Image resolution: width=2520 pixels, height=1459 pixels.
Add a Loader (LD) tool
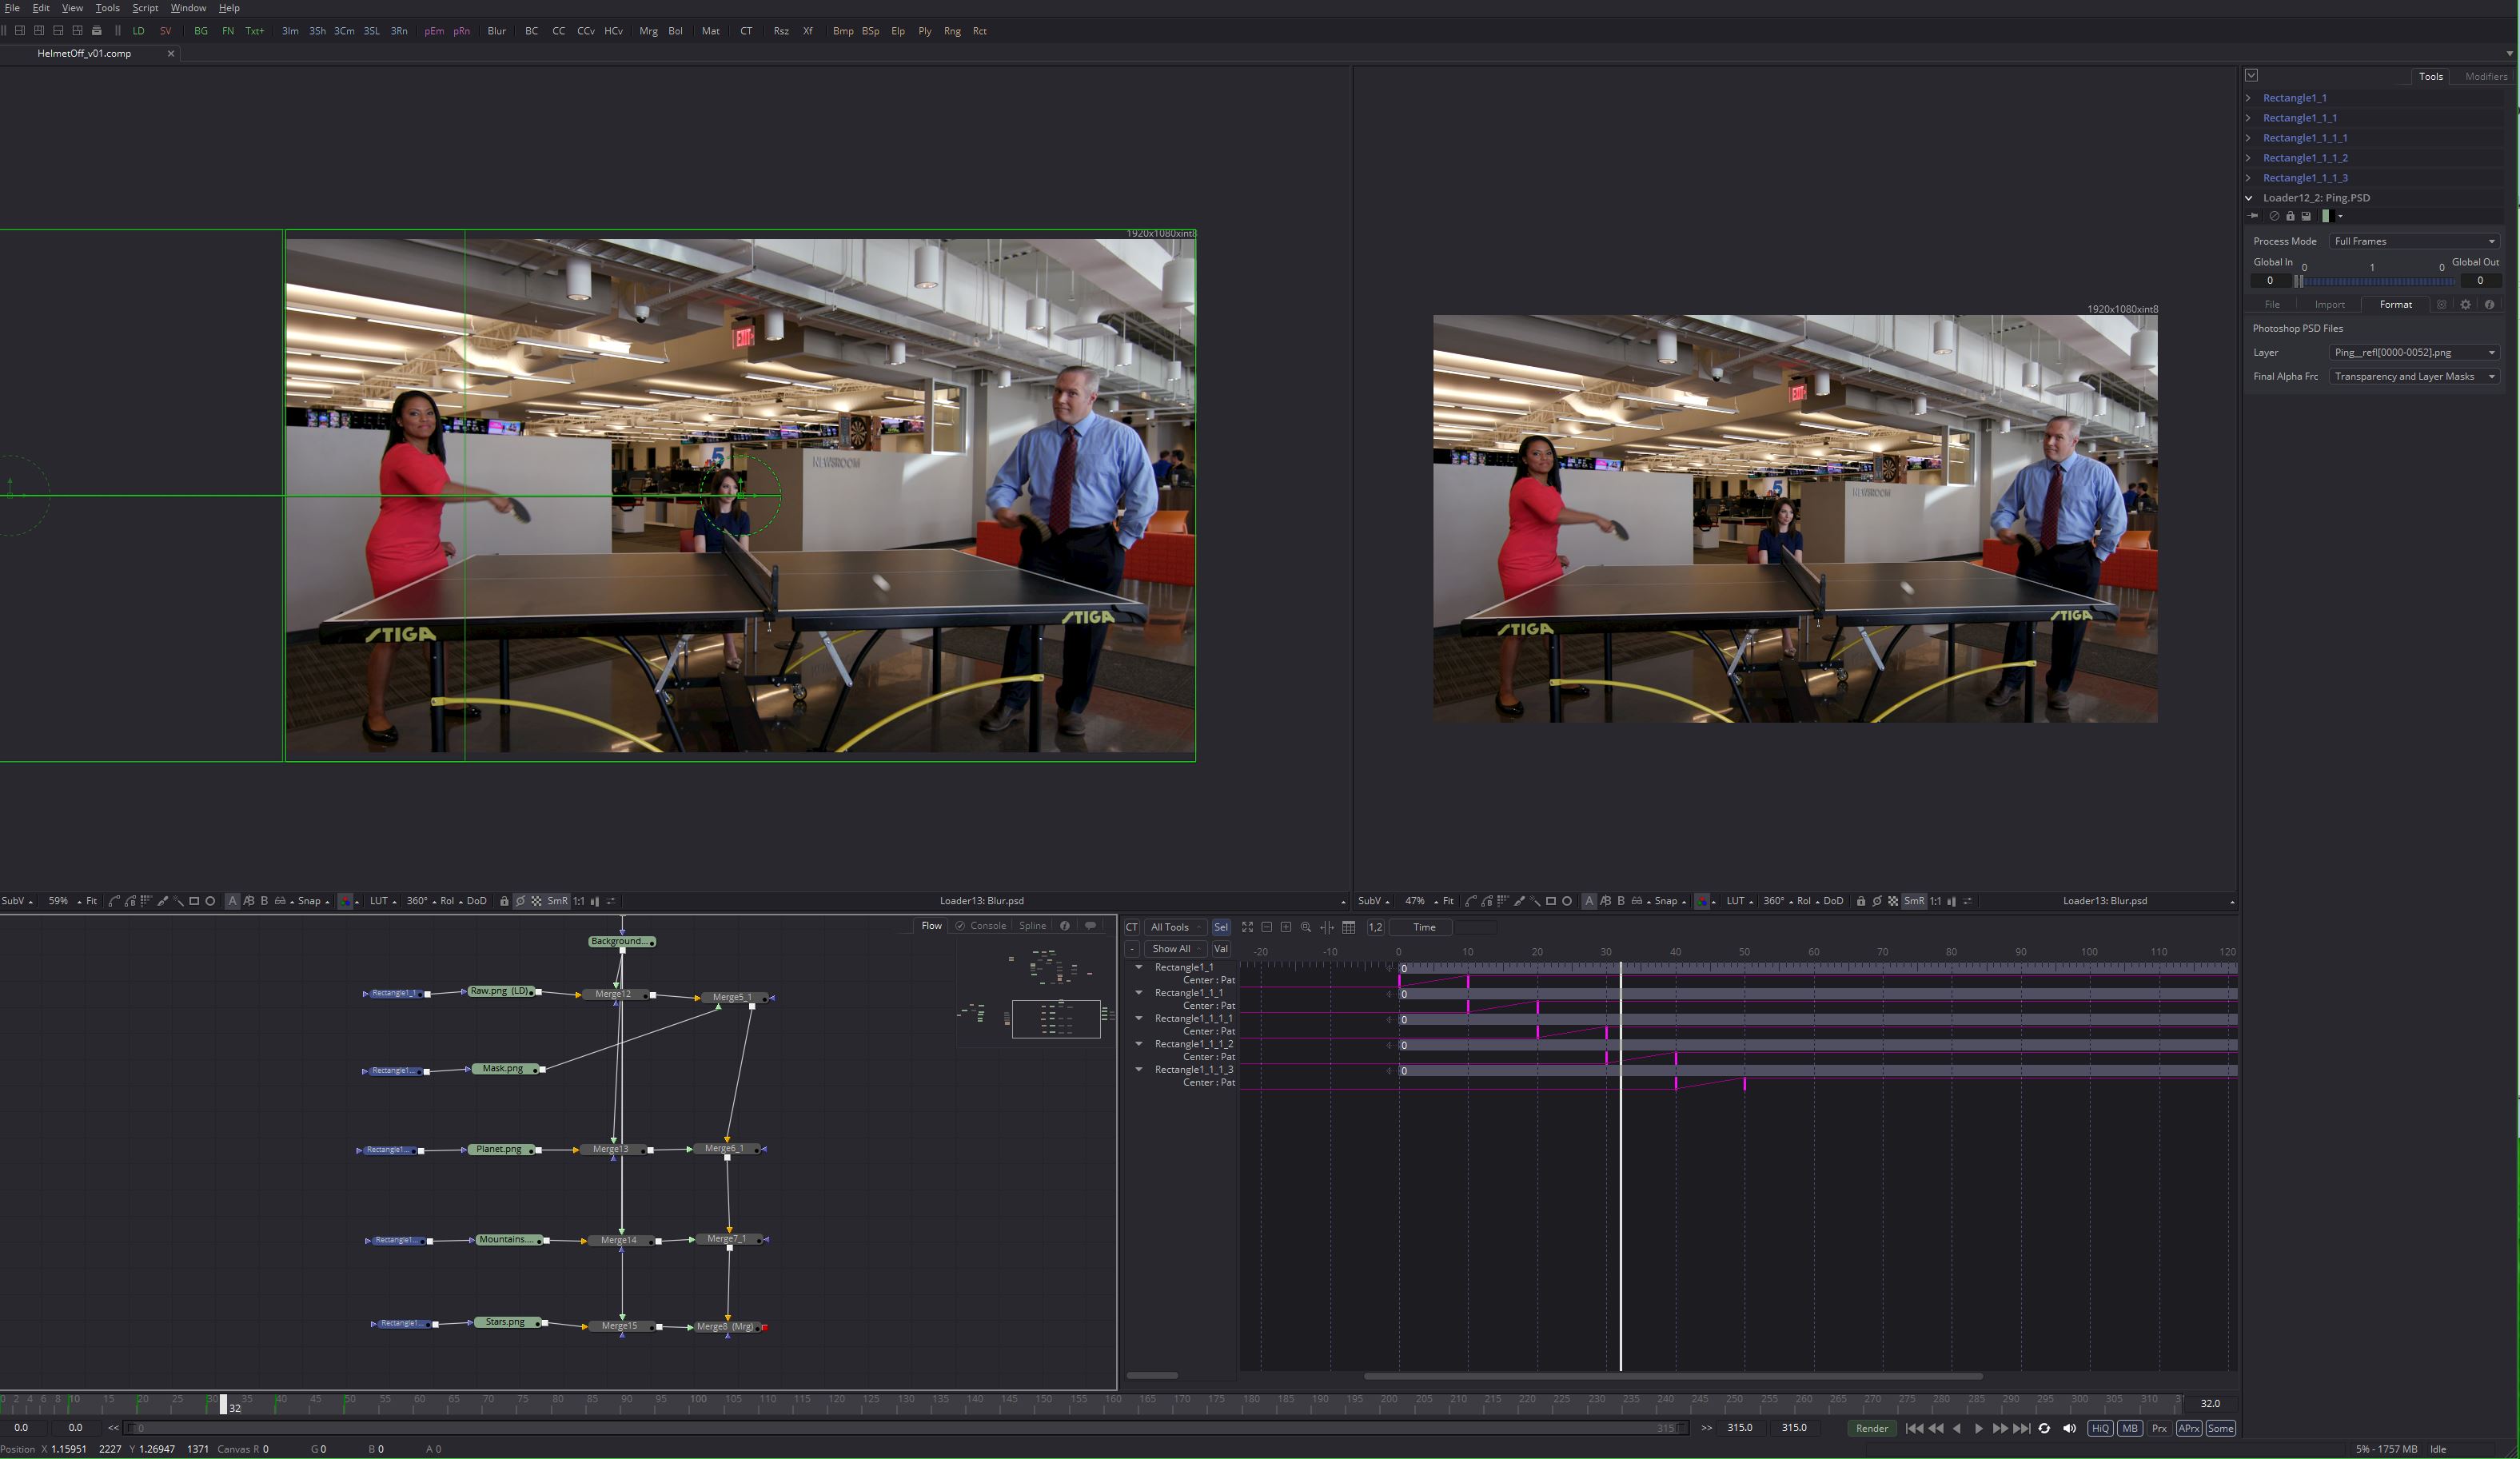point(138,31)
